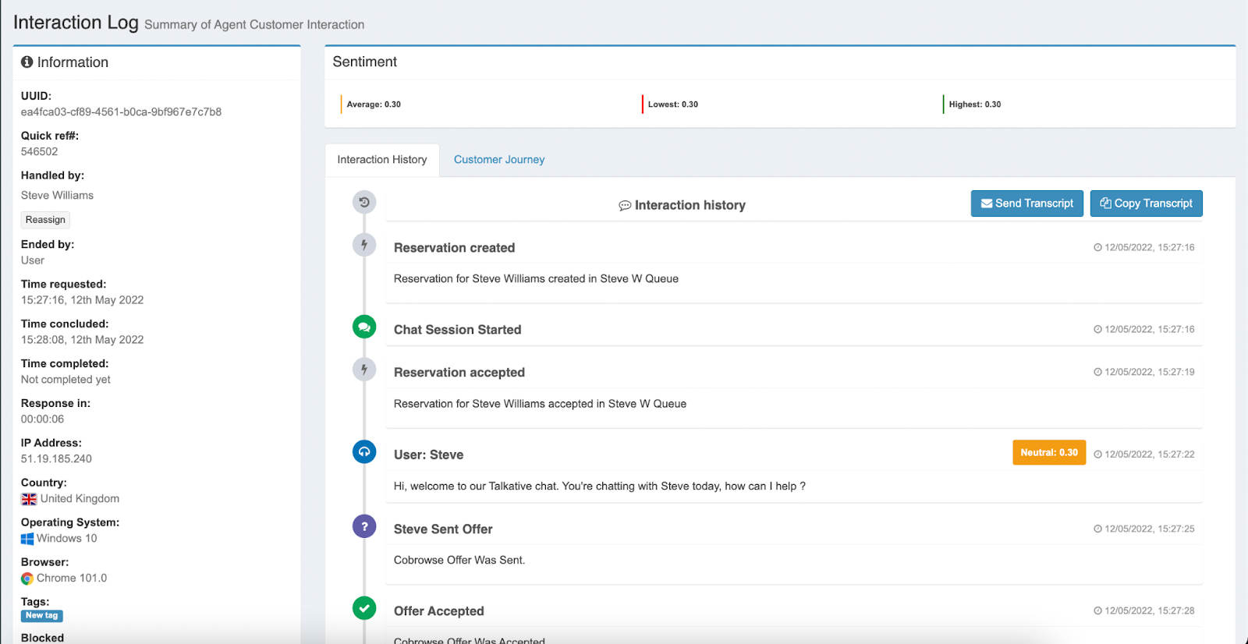Click the clock icon next to 15:27:22 timestamp
The height and width of the screenshot is (644, 1248).
tap(1097, 455)
